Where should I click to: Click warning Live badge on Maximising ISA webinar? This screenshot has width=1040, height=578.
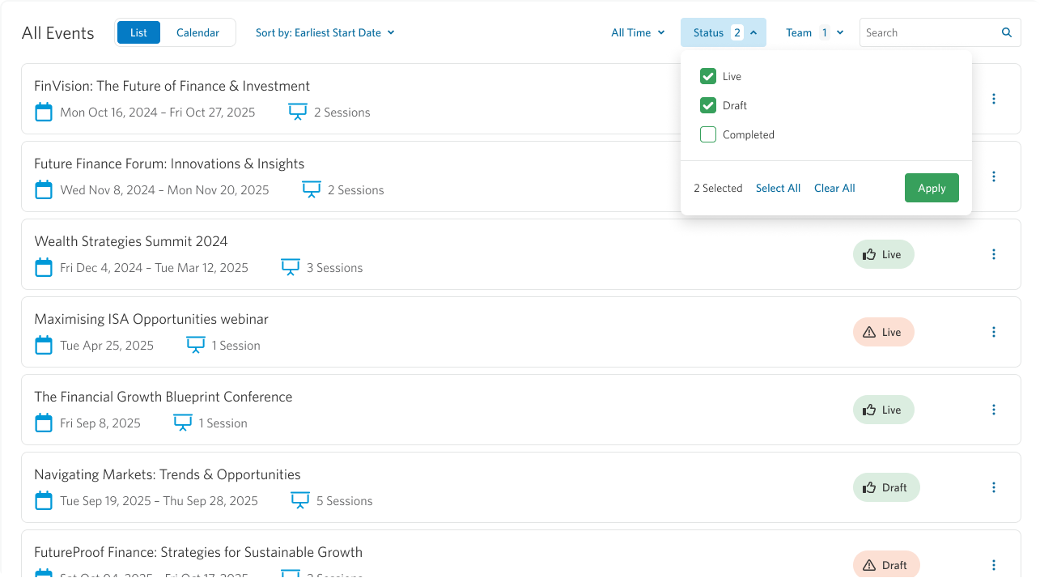[x=883, y=332]
